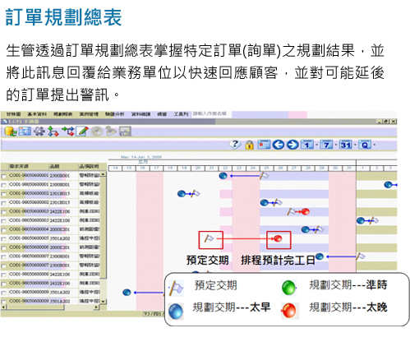Go to next period with right arrow
The height and width of the screenshot is (351, 410).
(x=293, y=145)
